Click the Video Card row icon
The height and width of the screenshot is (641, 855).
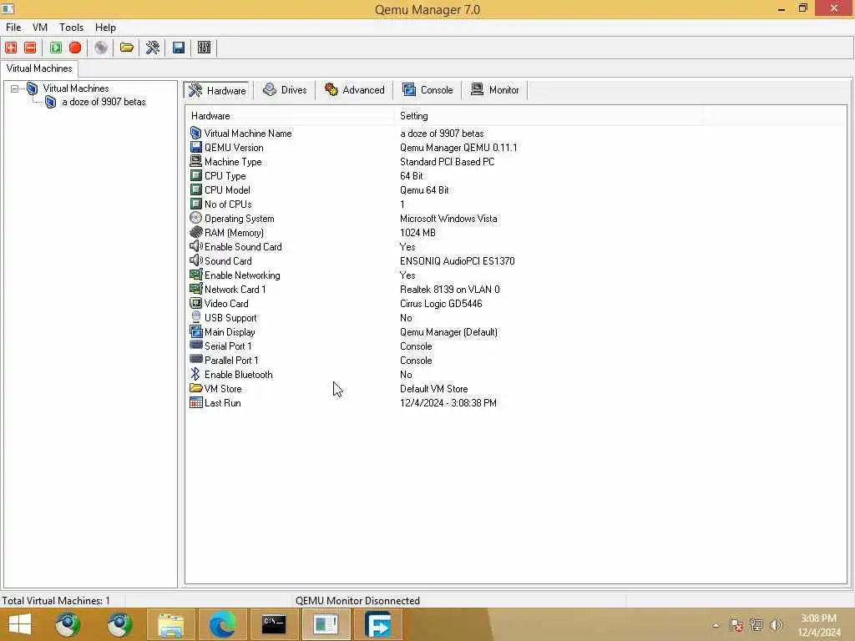tap(195, 303)
